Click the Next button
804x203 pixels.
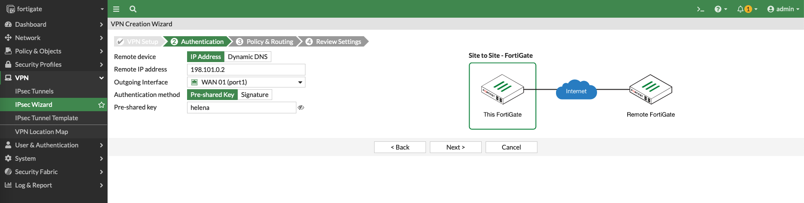455,147
